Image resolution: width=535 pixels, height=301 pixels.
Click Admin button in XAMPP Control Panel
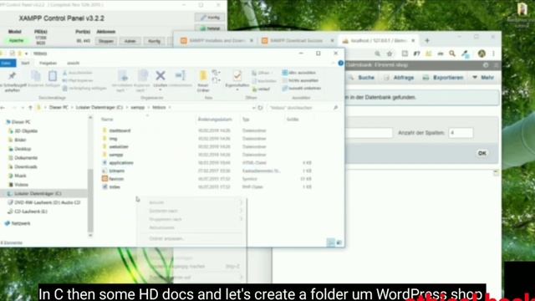(130, 41)
